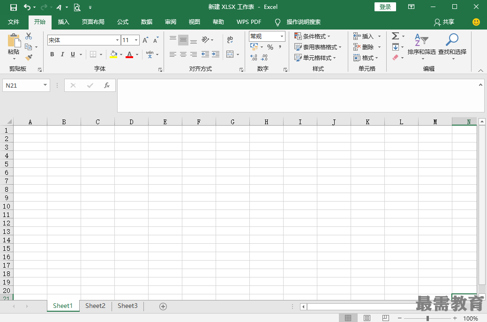Enable wrap text (ab icon)

click(230, 39)
